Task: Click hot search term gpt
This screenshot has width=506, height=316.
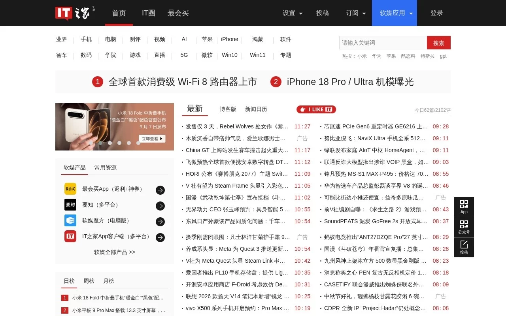Action: click(443, 56)
